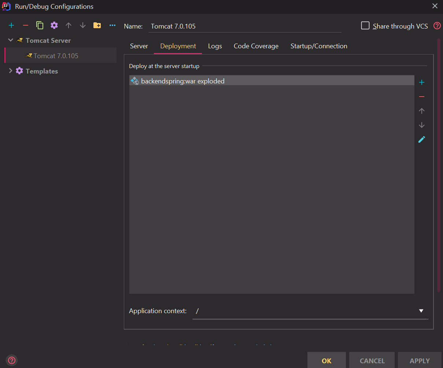Click the Tomcat Server tree label
Screen dimensions: 443x368
(48, 41)
